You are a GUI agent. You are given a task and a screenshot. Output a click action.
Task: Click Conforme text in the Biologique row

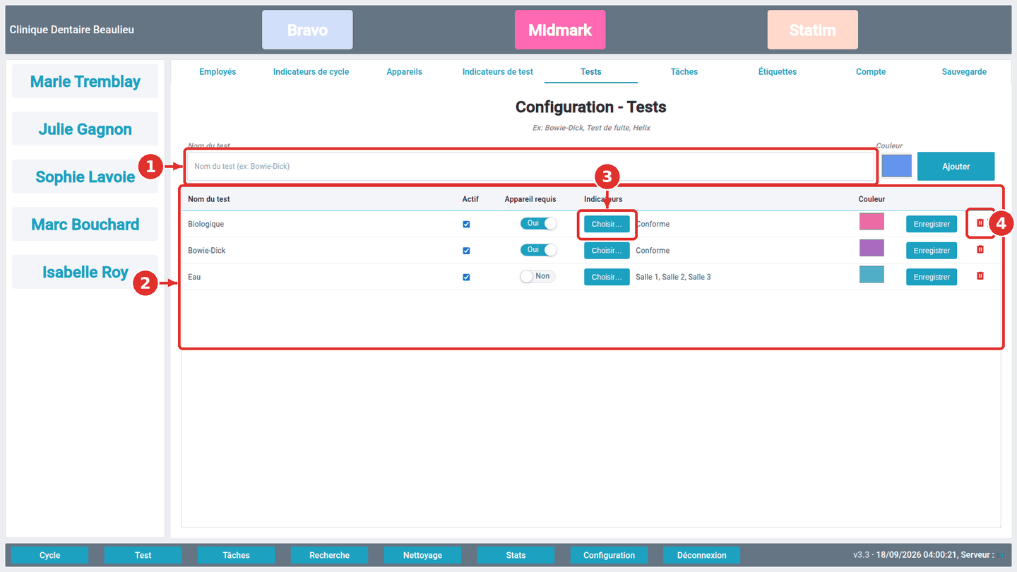[653, 224]
